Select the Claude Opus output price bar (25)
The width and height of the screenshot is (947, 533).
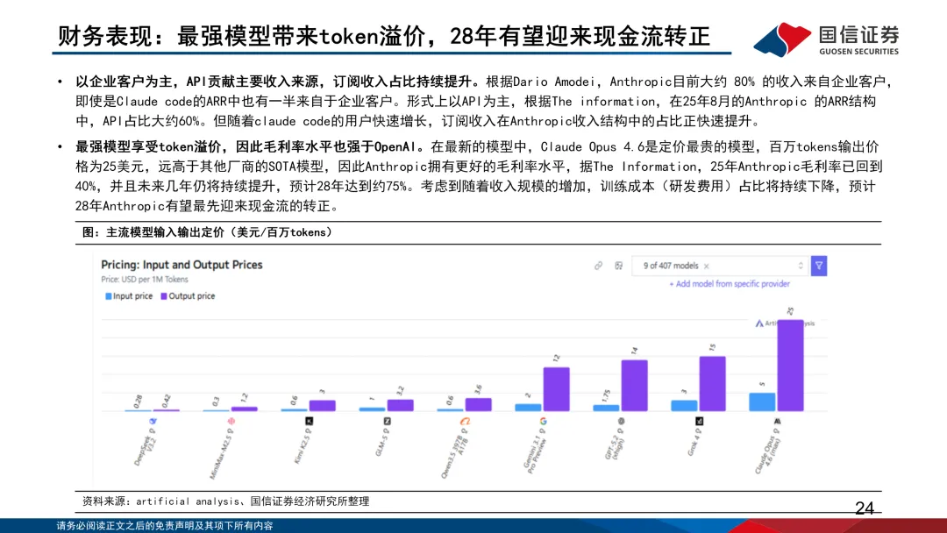[x=791, y=366]
